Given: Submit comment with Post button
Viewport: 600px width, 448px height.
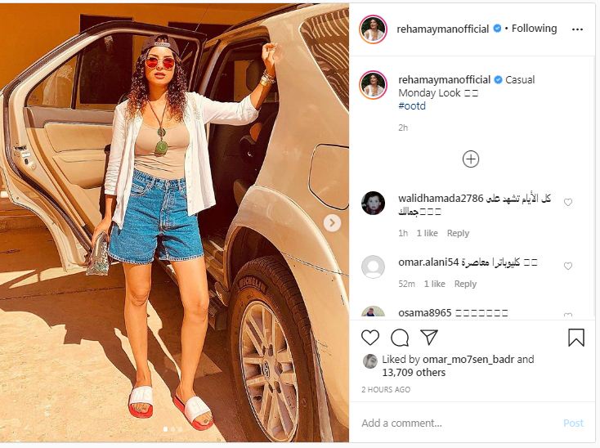Looking at the screenshot, I should click(573, 423).
